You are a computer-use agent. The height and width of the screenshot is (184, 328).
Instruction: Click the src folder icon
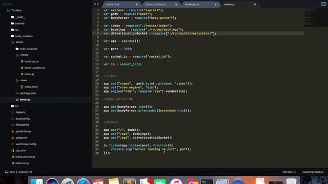pyautogui.click(x=12, y=106)
